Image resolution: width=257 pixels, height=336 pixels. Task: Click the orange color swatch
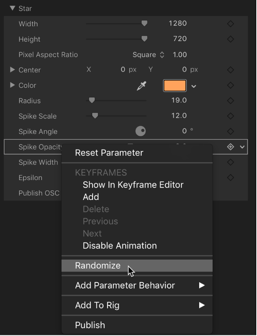(175, 86)
